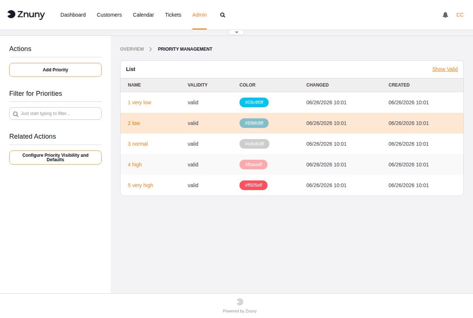Image resolution: width=473 pixels, height=318 pixels.
Task: Click created date of 3 normal row
Action: [x=409, y=144]
